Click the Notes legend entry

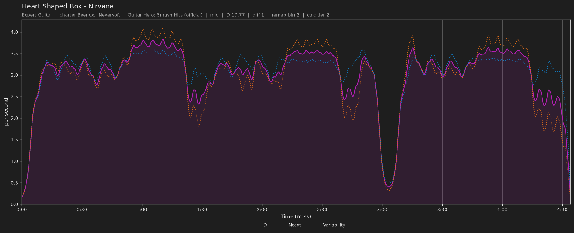pyautogui.click(x=289, y=225)
